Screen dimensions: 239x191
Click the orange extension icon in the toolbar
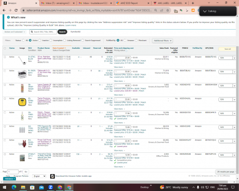pos(193,11)
